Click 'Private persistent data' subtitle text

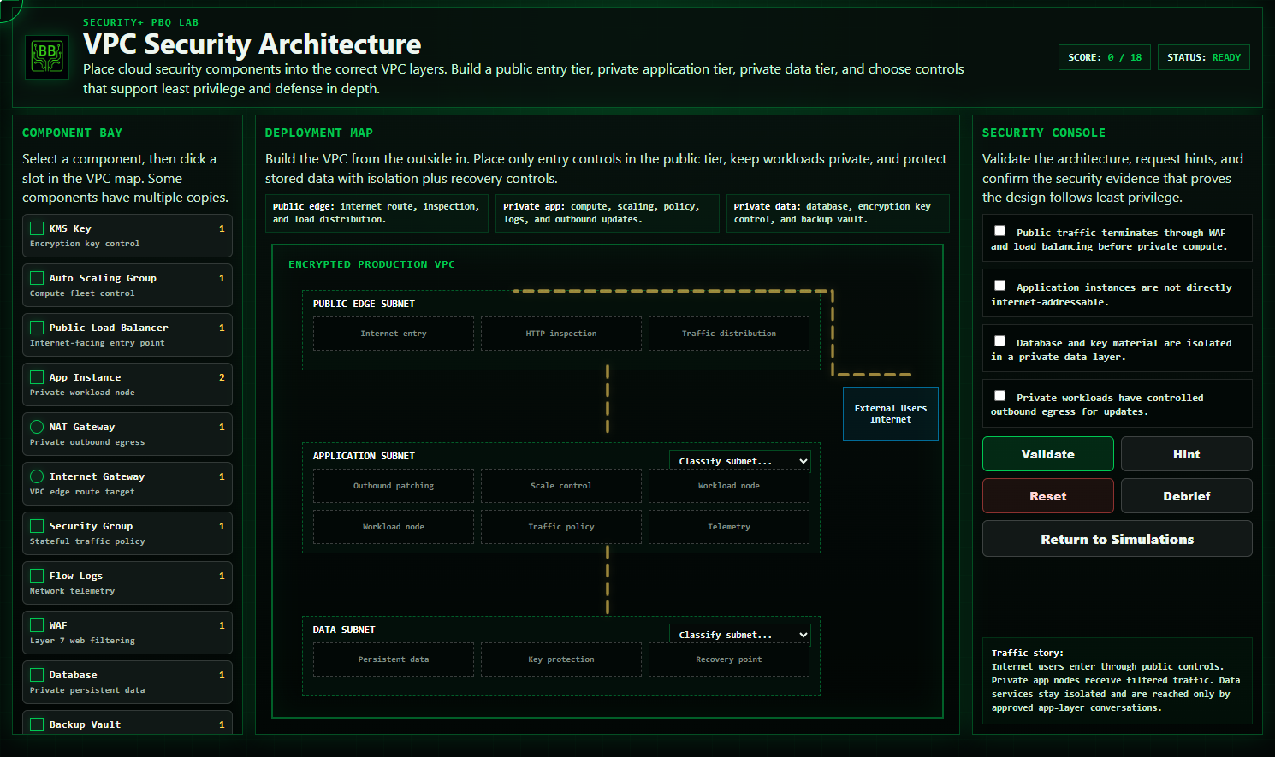87,690
